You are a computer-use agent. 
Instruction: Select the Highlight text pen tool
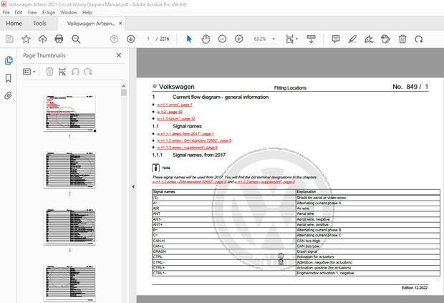[x=352, y=39]
